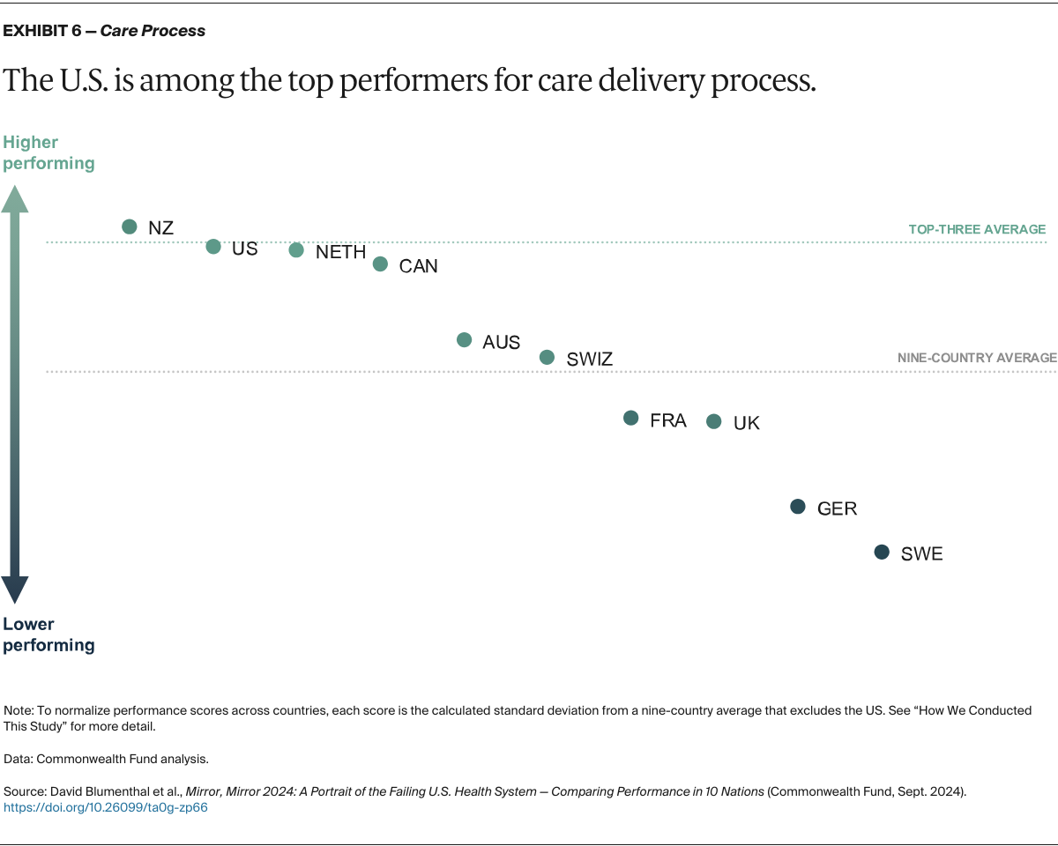This screenshot has width=1058, height=846.
Task: Select the FRA data point marker
Action: 631,419
